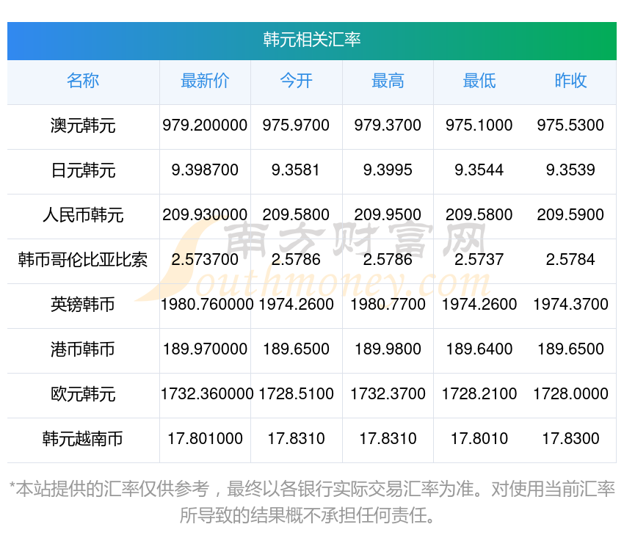Click the 港币韩币 row name
The height and width of the screenshot is (538, 624).
tap(83, 349)
